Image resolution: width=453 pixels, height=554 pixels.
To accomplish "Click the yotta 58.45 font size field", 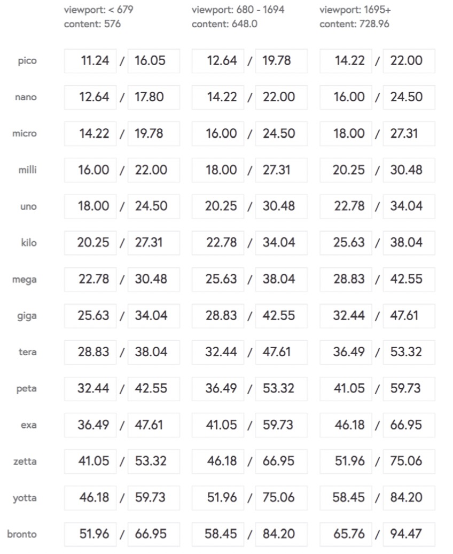I will click(x=346, y=498).
